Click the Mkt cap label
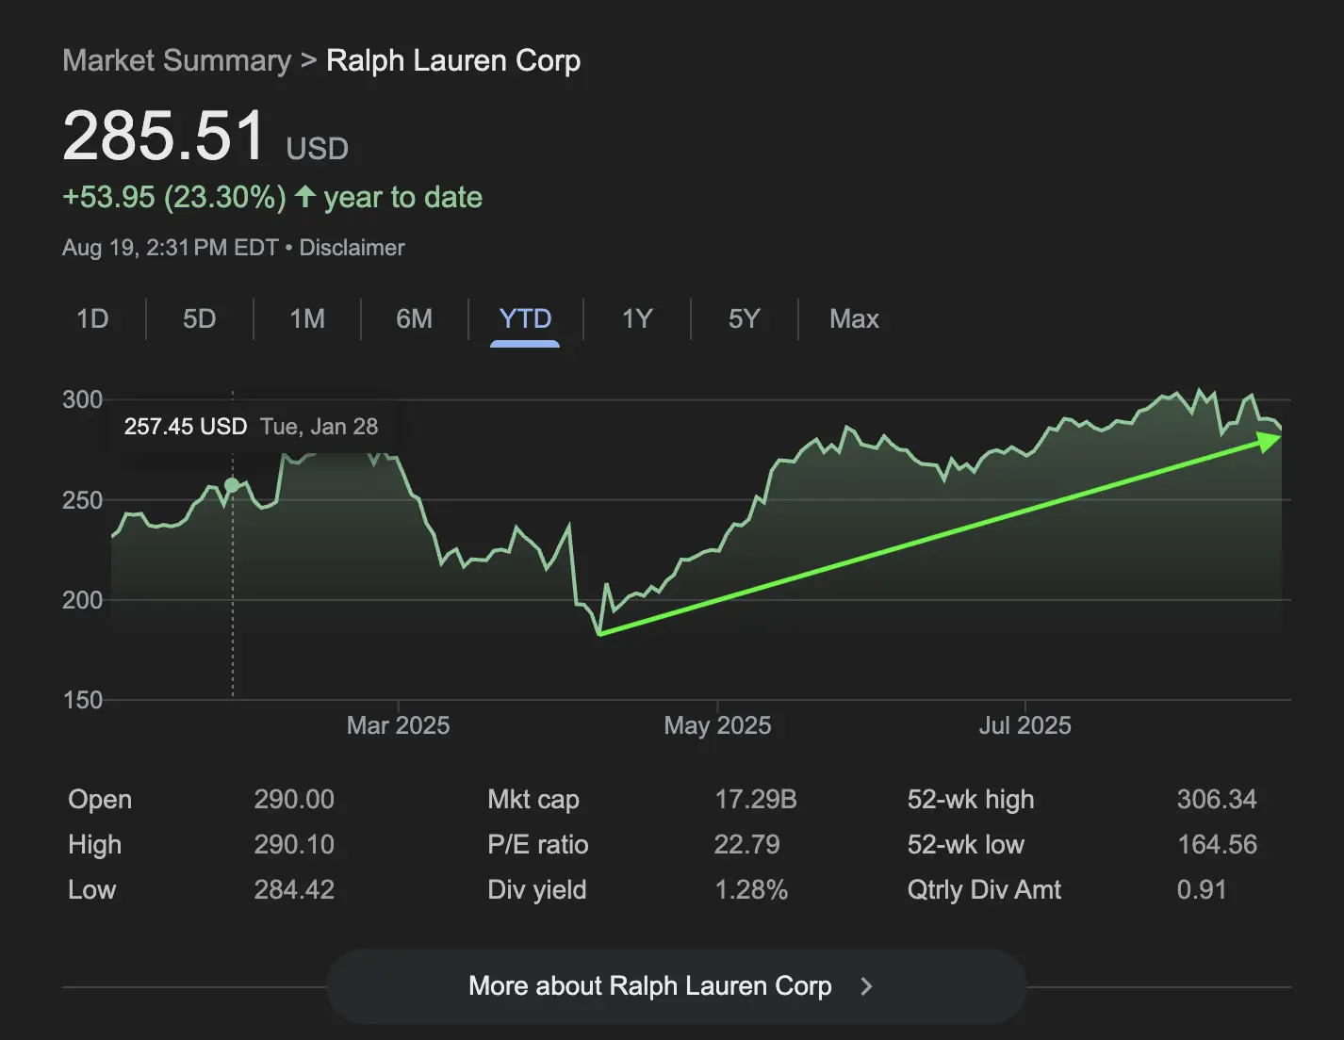Viewport: 1344px width, 1040px height. coord(533,800)
